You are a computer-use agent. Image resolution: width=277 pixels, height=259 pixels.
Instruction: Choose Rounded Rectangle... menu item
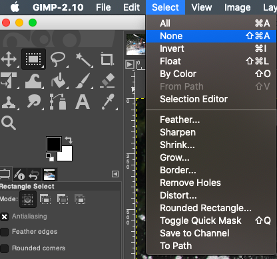[211, 208]
